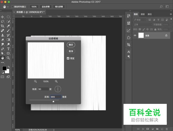Click the add layer style fx icon
173x131 pixels.
[x=143, y=129]
